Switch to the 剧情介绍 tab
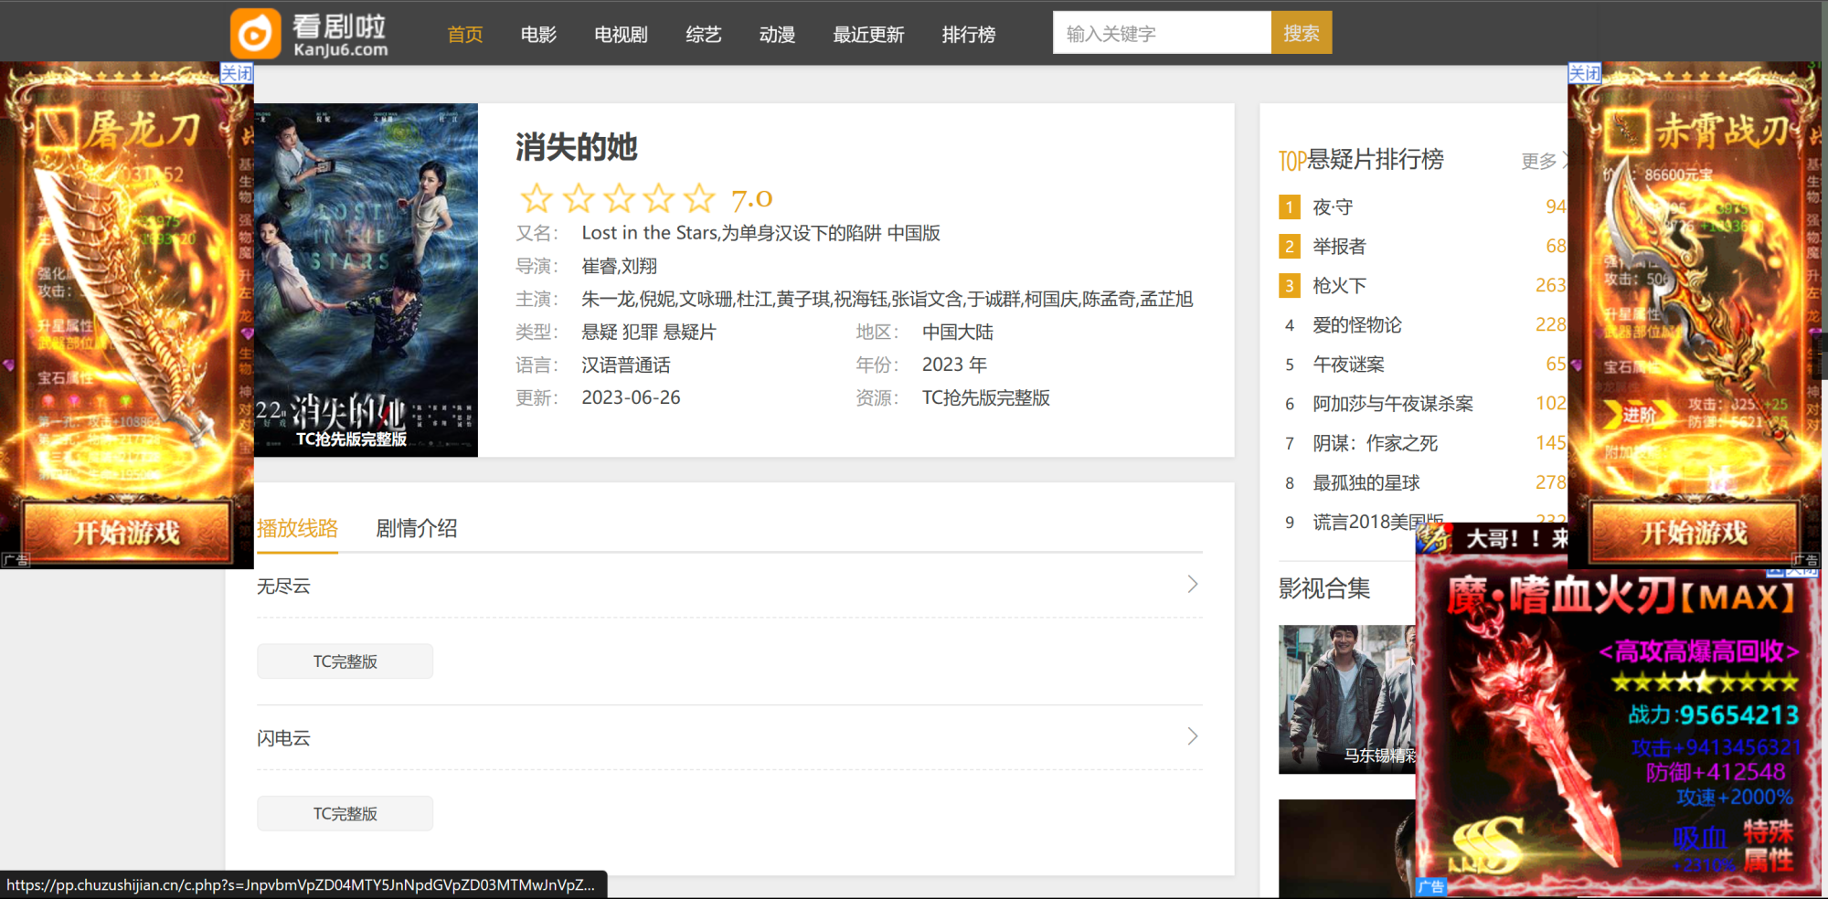1828x899 pixels. click(416, 528)
